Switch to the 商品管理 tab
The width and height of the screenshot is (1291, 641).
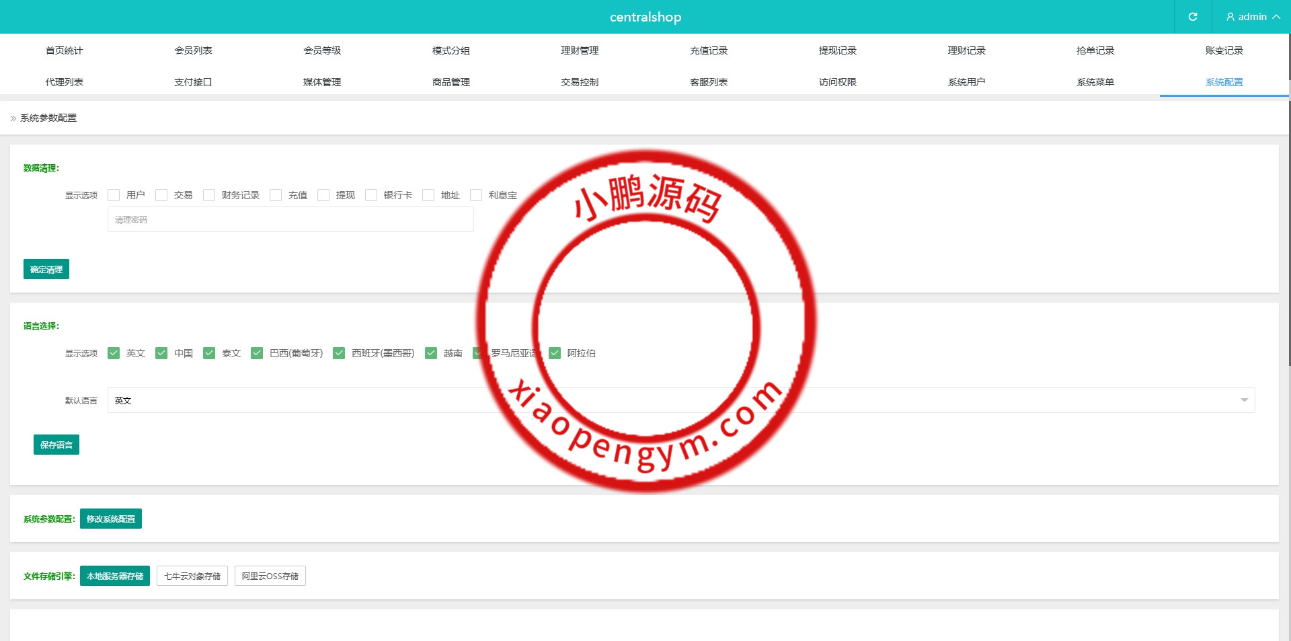(451, 82)
